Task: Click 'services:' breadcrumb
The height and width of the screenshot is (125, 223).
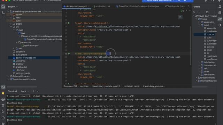Action: point(84,86)
